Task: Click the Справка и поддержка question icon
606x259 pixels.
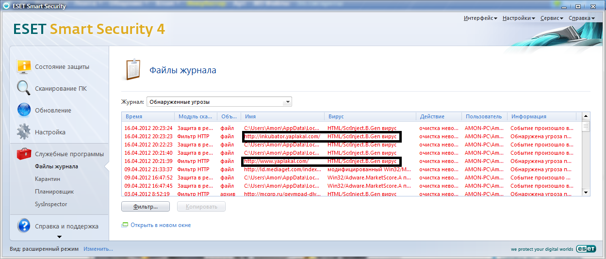Action: [x=24, y=226]
